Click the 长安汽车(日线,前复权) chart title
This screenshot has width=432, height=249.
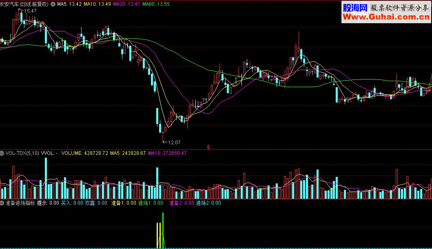(24, 4)
